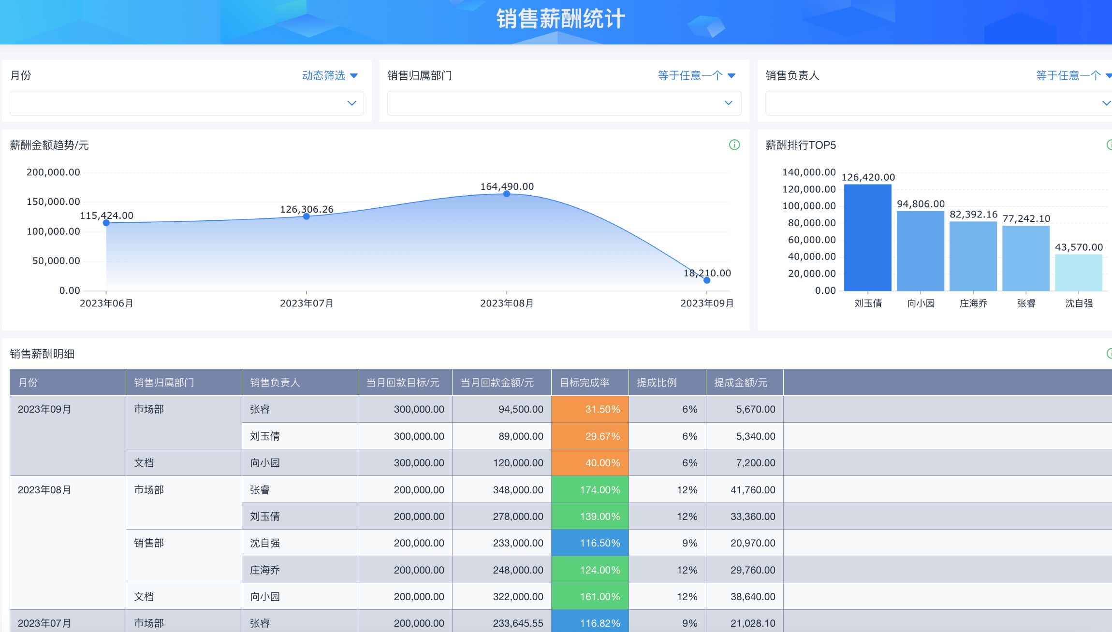Click the 刘玉倩 bar in the TOP5 chart
This screenshot has width=1112, height=632.
(867, 238)
